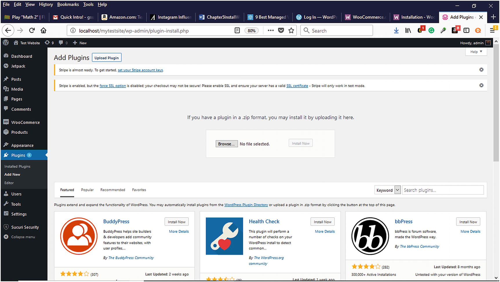The width and height of the screenshot is (500, 282).
Task: Open the New content menu in admin bar
Action: pos(80,43)
